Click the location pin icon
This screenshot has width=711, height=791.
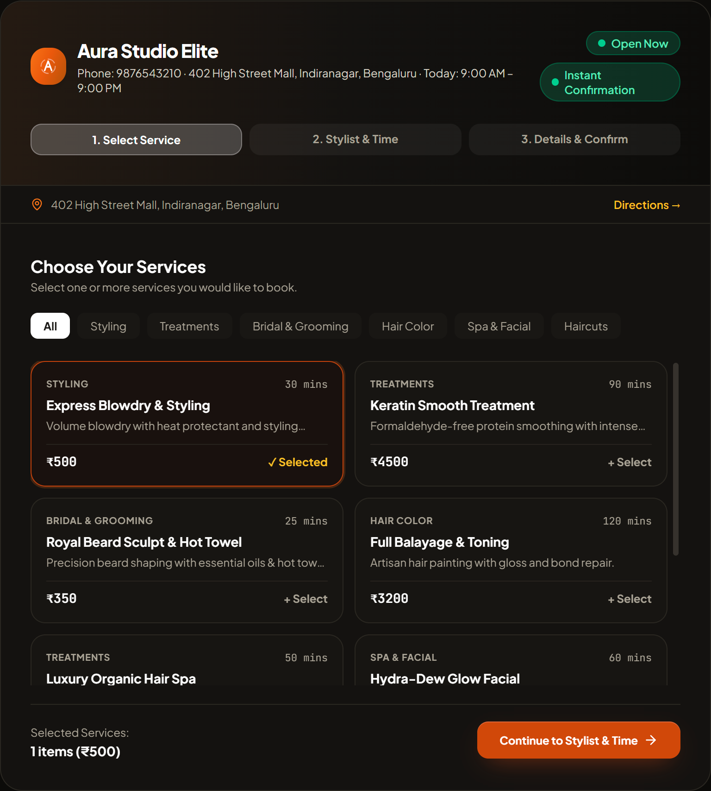point(37,204)
